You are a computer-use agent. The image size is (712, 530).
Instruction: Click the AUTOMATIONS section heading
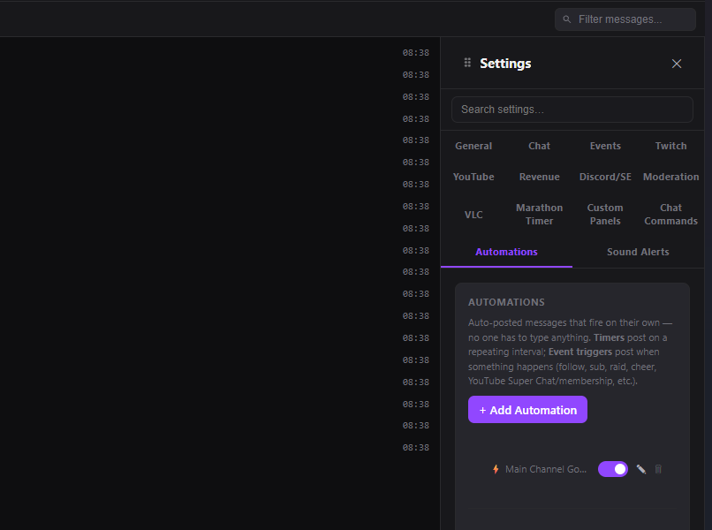click(506, 302)
